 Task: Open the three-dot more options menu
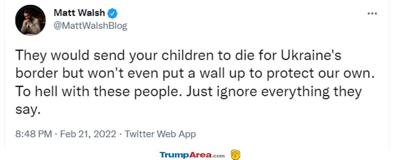point(372,14)
